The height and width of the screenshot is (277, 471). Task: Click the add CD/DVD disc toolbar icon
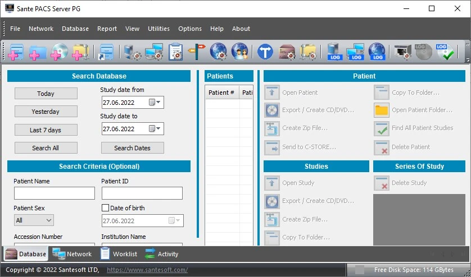(59, 52)
